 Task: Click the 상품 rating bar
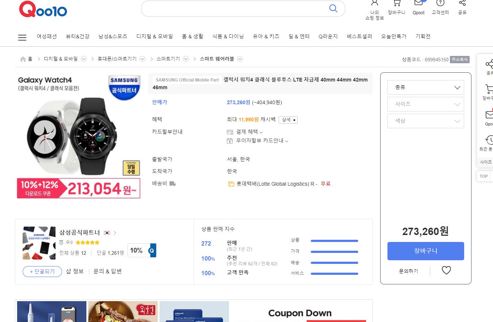[334, 241]
